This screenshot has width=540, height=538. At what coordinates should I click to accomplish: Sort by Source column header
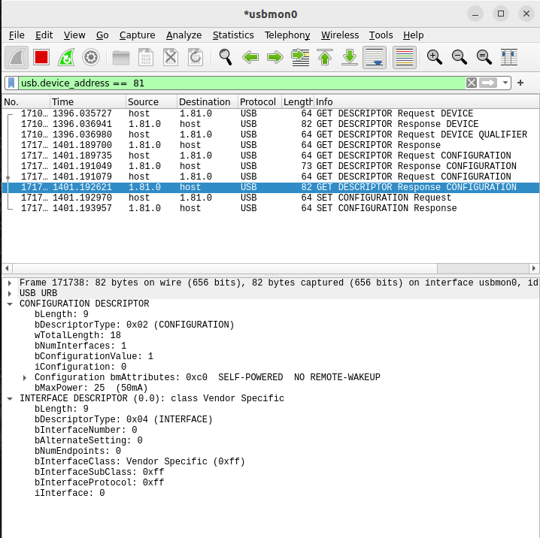(151, 102)
